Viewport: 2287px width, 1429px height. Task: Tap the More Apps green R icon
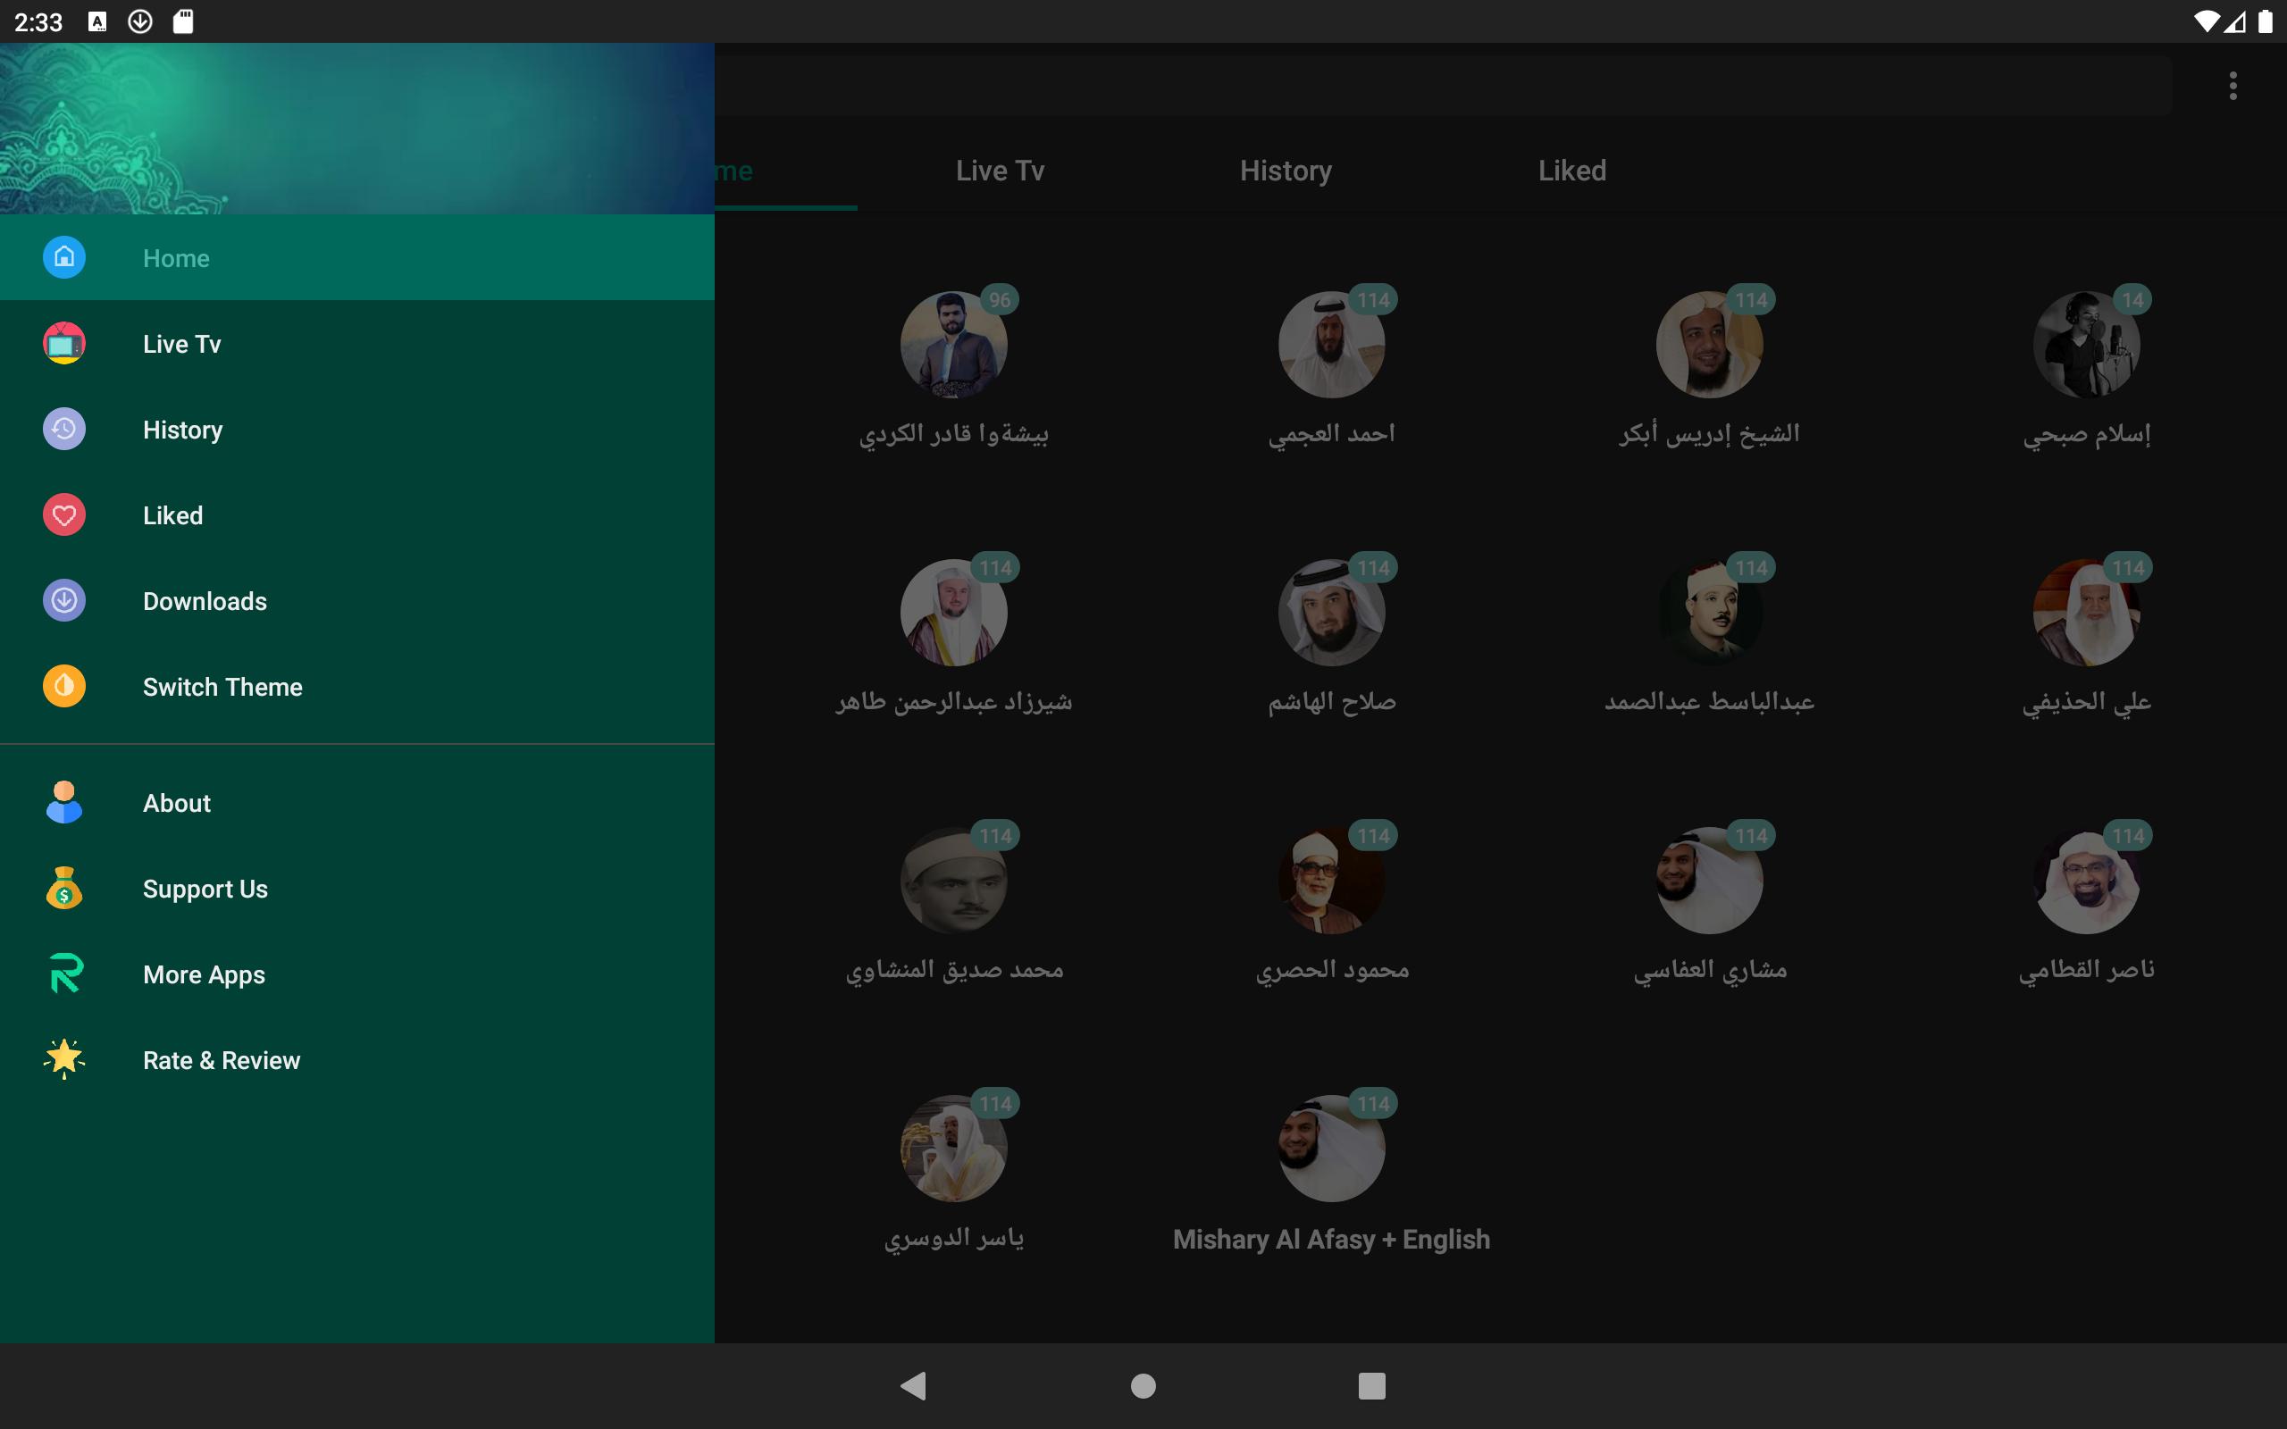[64, 974]
